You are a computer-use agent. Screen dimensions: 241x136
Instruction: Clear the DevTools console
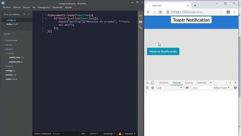click(x=153, y=88)
